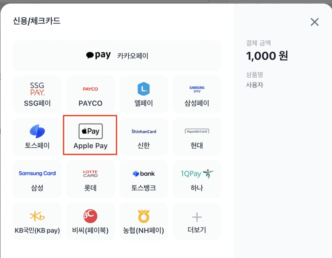332x258 pixels.
Task: Select the KakaoPay payment option
Action: point(117,56)
